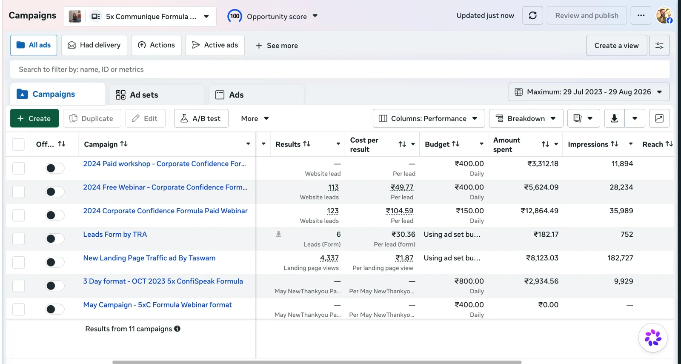Click the Leads Form download leads icon
The height and width of the screenshot is (364, 681).
point(278,234)
